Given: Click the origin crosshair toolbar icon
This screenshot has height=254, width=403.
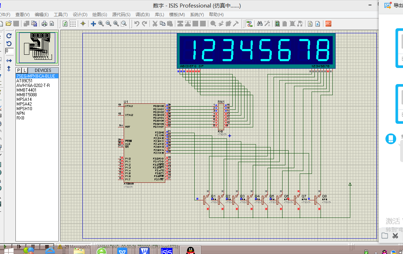Looking at the screenshot, I should coord(83,24).
